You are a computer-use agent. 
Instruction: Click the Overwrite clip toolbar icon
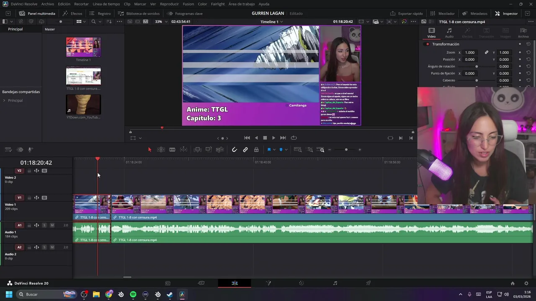[209, 150]
